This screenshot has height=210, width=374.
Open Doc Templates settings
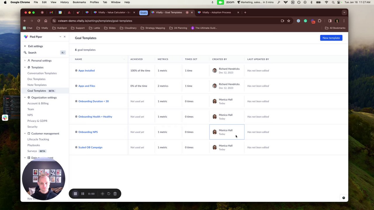37,79
